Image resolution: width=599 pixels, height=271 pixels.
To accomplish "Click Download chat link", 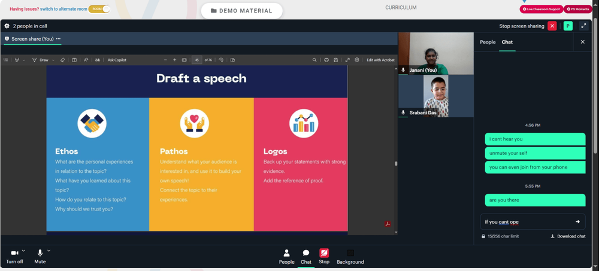I will [568, 236].
